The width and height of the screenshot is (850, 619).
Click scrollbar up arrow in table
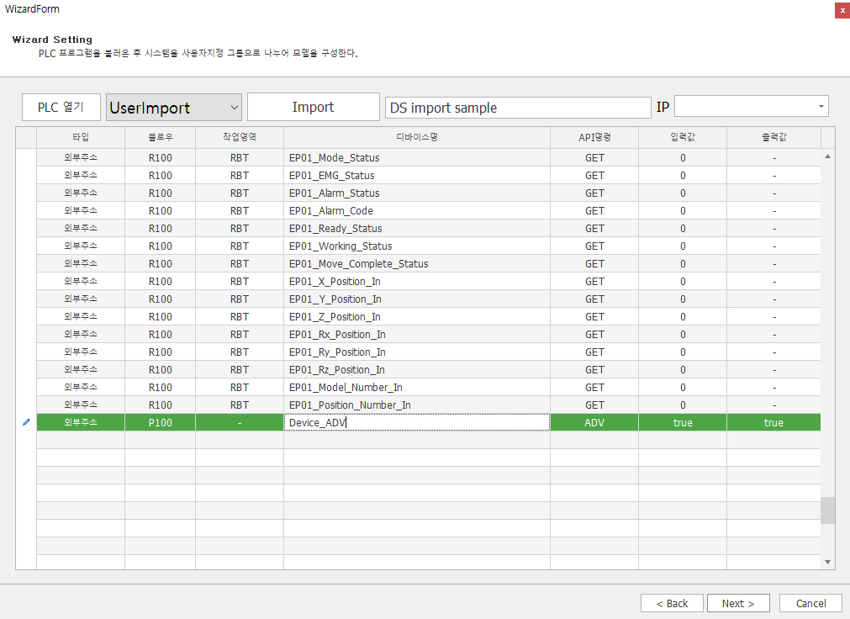tap(827, 156)
